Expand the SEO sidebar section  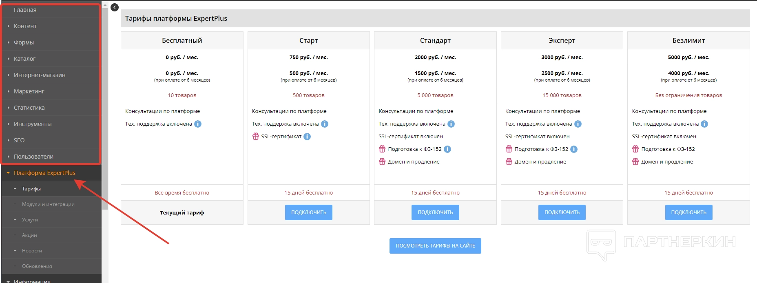click(x=19, y=140)
